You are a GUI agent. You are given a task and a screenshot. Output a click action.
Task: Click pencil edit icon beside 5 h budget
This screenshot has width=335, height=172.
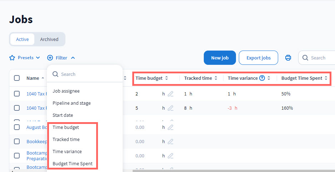click(x=171, y=108)
